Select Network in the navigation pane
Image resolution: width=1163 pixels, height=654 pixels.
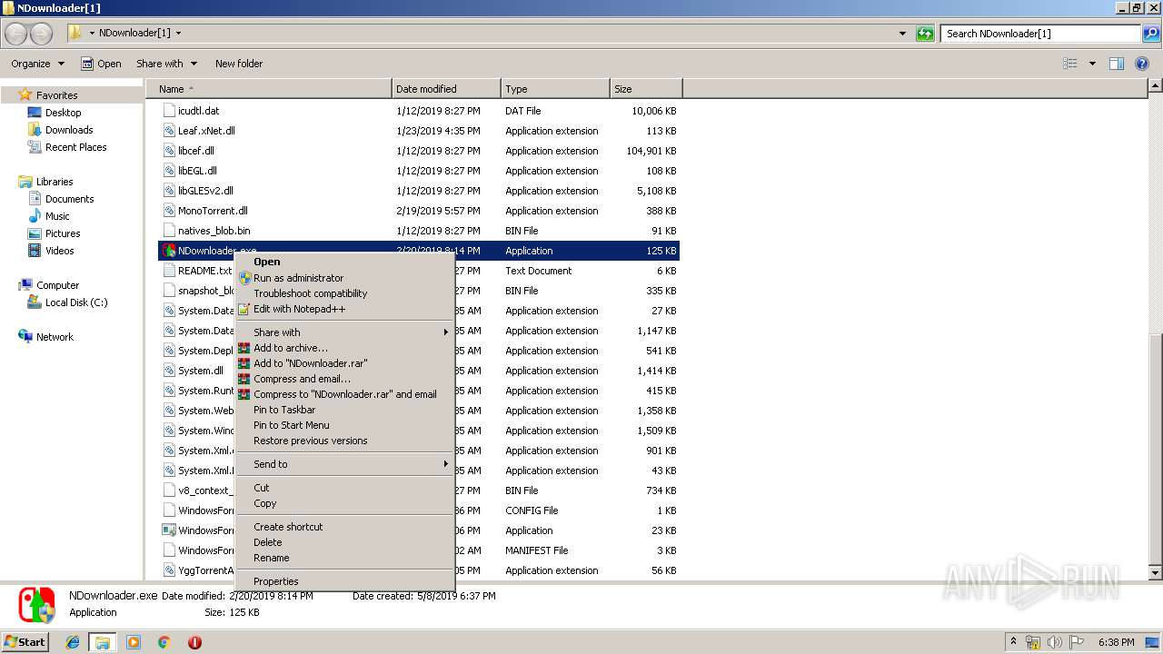pos(55,337)
